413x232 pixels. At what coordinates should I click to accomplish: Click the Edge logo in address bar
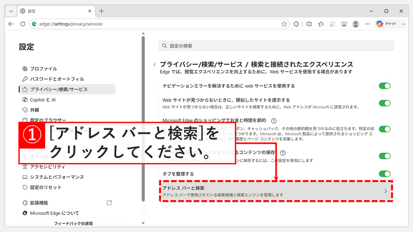34,24
